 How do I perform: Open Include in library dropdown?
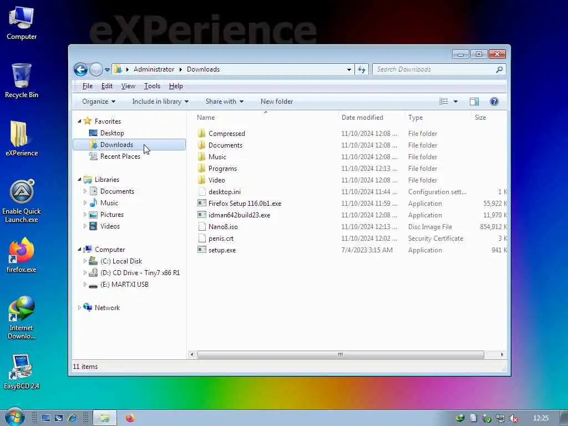160,102
